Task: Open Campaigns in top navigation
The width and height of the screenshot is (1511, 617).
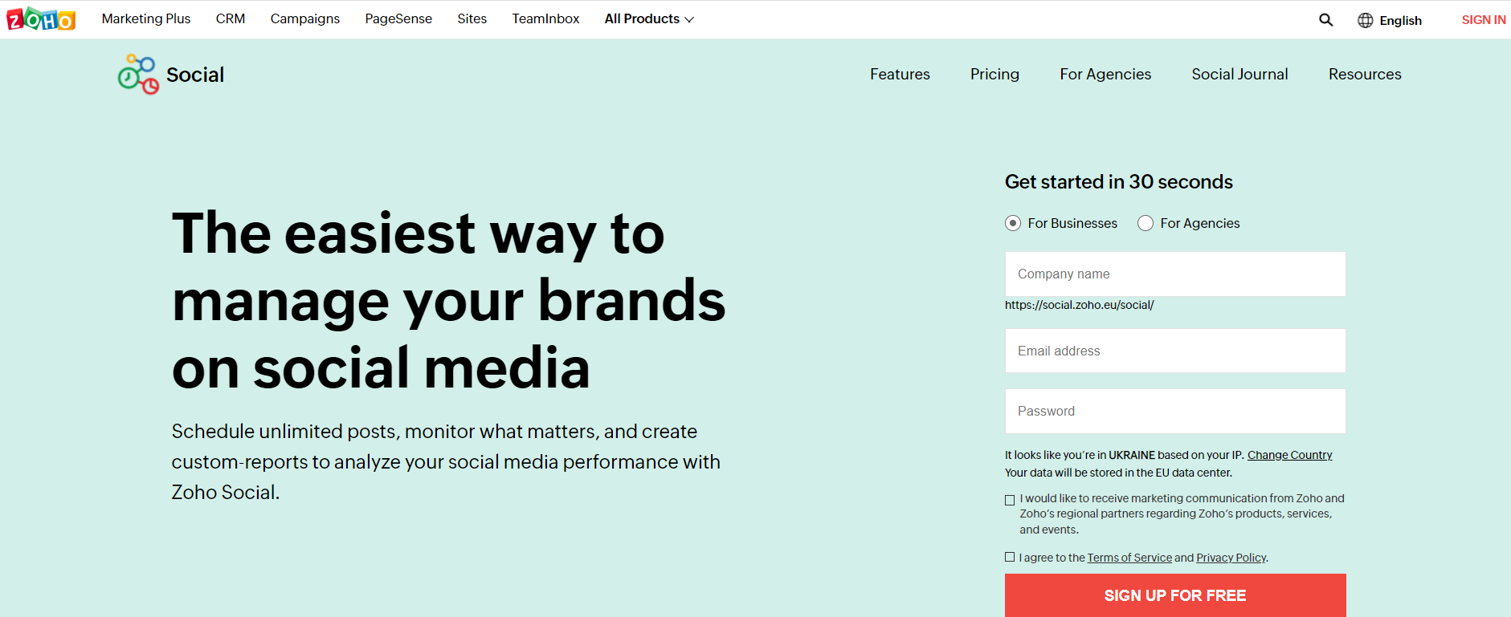Action: click(305, 18)
